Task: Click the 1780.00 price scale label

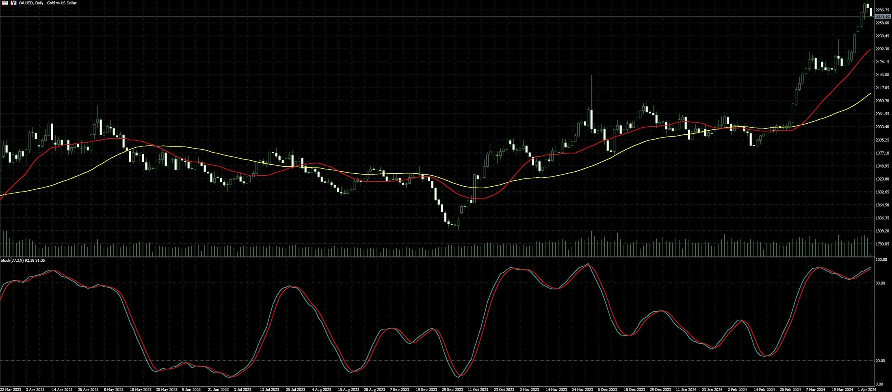Action: point(882,244)
